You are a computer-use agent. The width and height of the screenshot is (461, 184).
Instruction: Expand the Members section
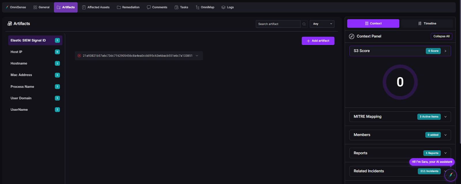445,135
